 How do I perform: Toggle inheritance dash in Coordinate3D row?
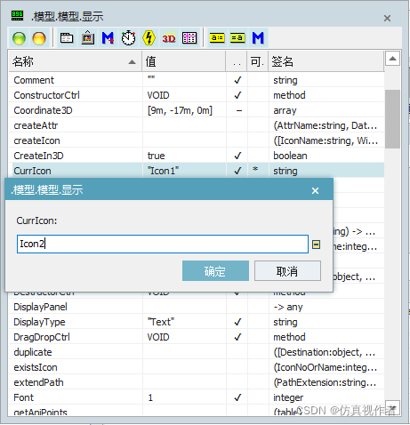[x=238, y=110]
